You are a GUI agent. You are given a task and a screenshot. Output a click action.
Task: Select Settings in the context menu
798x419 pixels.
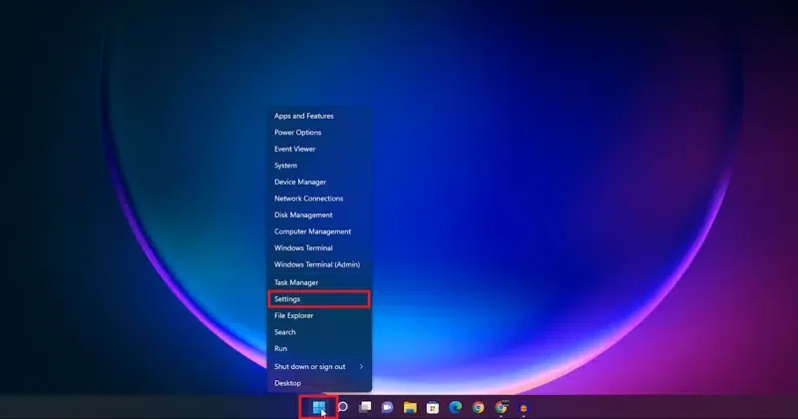[x=319, y=299]
